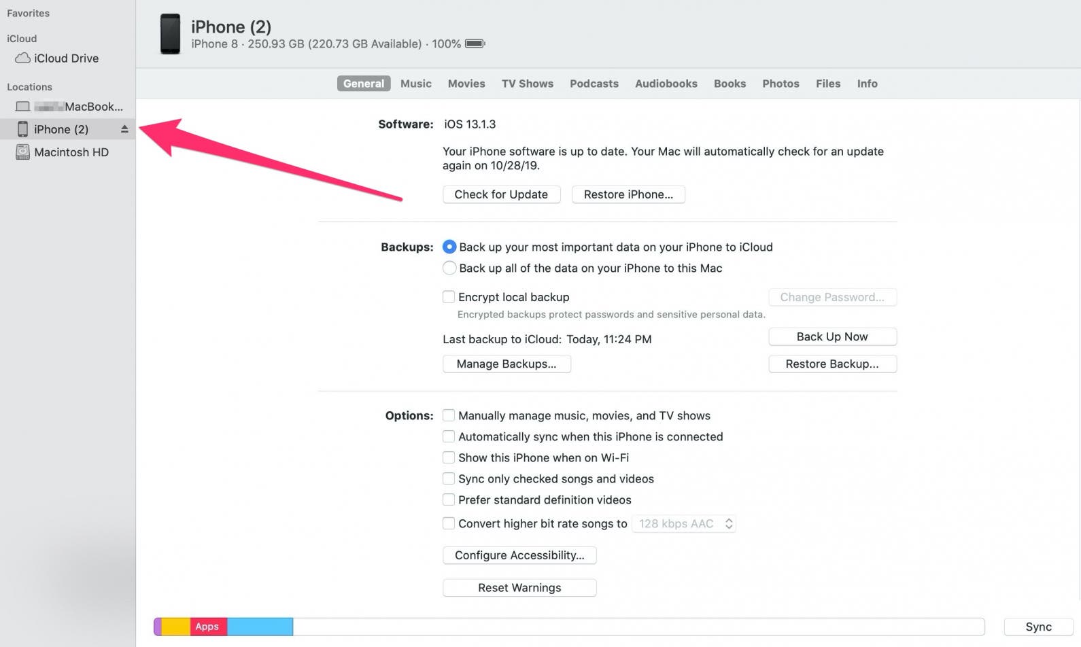Open the Files tab
The image size is (1081, 647).
(x=828, y=84)
